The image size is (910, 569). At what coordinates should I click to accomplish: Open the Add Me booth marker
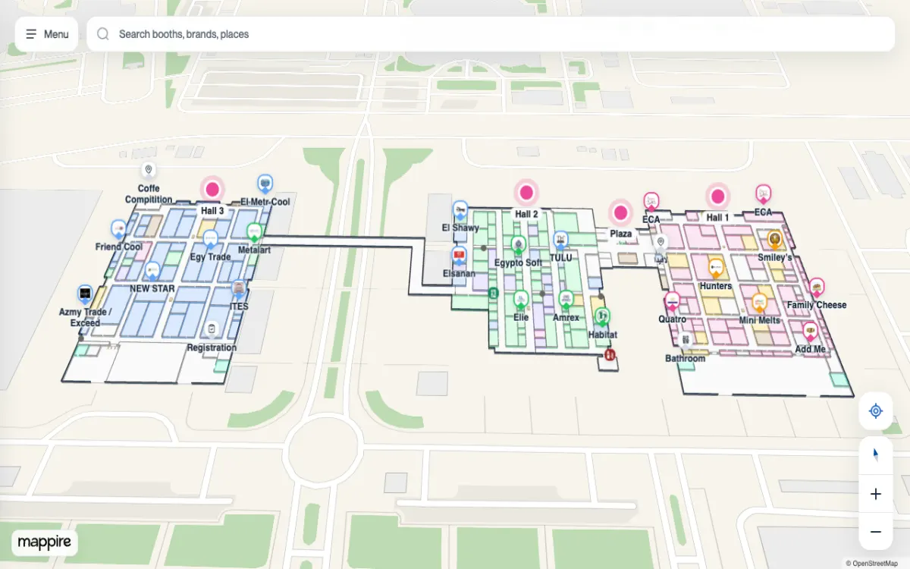tap(811, 331)
